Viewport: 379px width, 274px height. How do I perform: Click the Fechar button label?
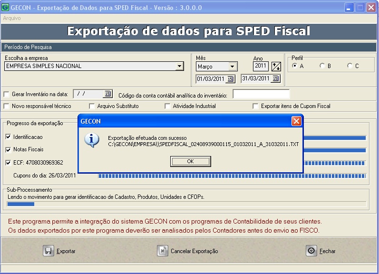click(327, 251)
